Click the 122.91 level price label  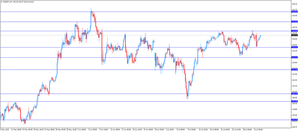tap(294, 57)
